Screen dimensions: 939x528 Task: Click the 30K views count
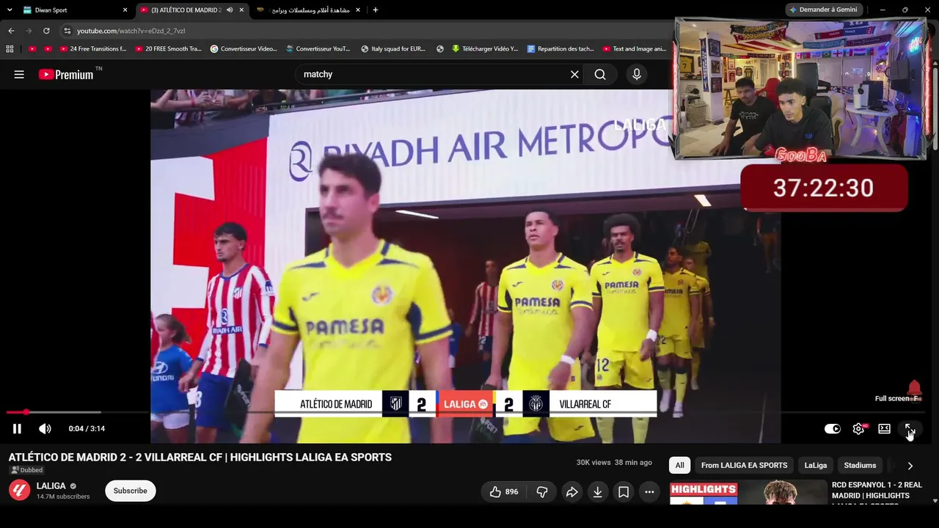pos(593,463)
